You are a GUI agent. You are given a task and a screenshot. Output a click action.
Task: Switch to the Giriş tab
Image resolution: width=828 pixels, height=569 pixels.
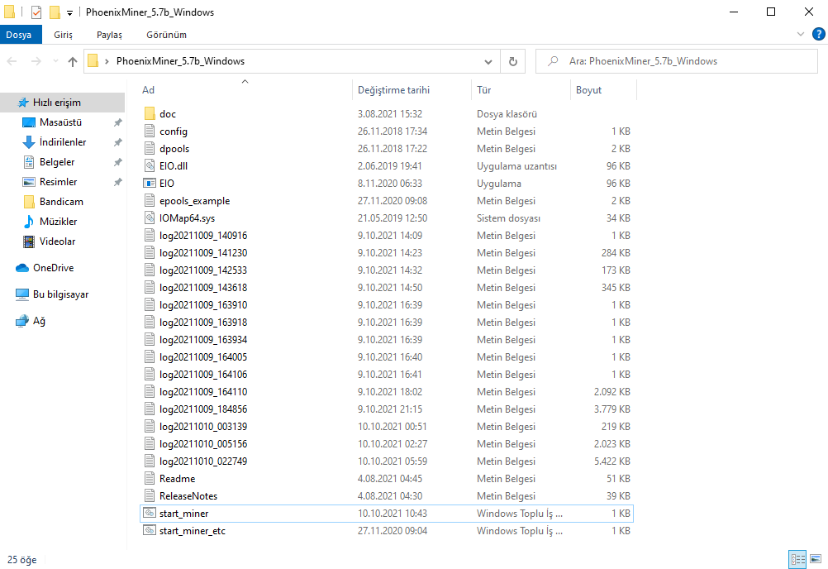(63, 35)
